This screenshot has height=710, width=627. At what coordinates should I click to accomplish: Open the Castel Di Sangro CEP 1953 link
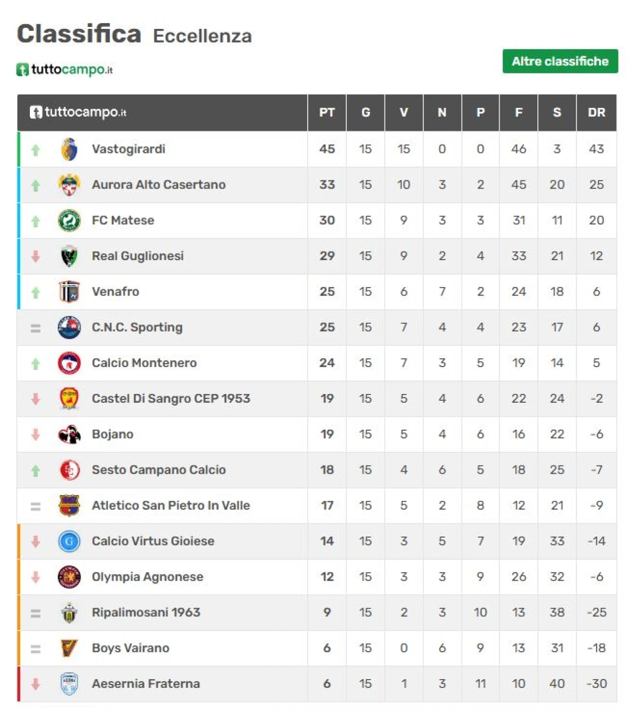click(171, 398)
